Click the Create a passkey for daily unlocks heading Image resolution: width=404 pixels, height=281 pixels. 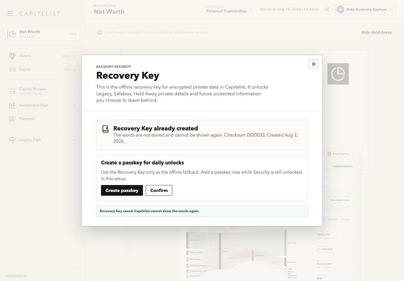click(x=143, y=163)
